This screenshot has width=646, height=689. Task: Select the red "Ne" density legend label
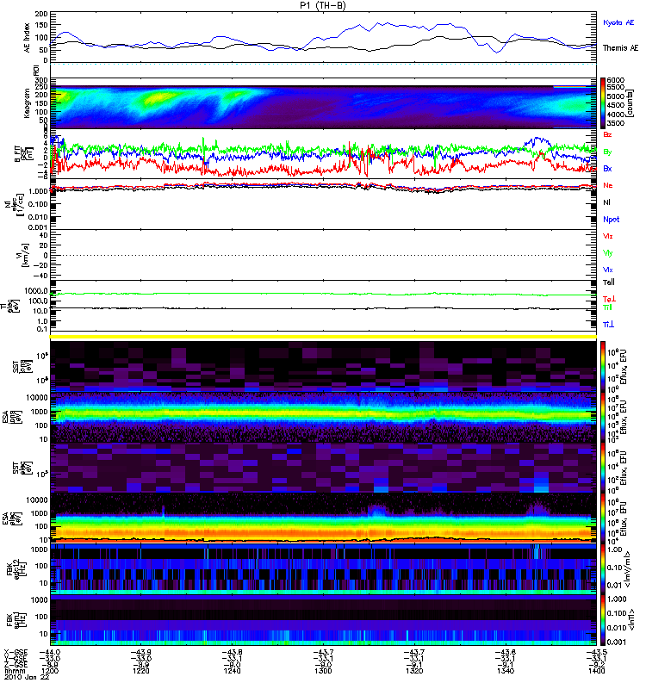607,185
